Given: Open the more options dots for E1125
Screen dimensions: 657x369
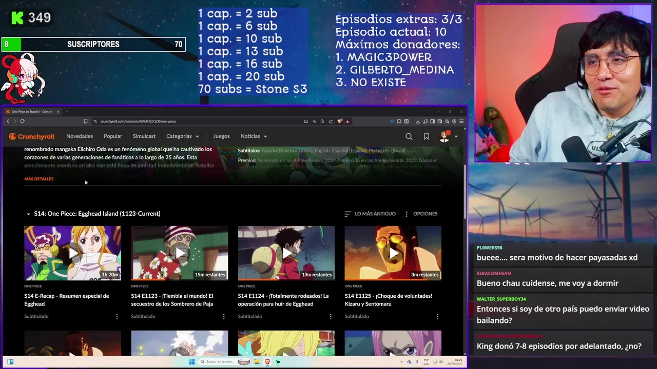Looking at the screenshot, I should coord(437,317).
